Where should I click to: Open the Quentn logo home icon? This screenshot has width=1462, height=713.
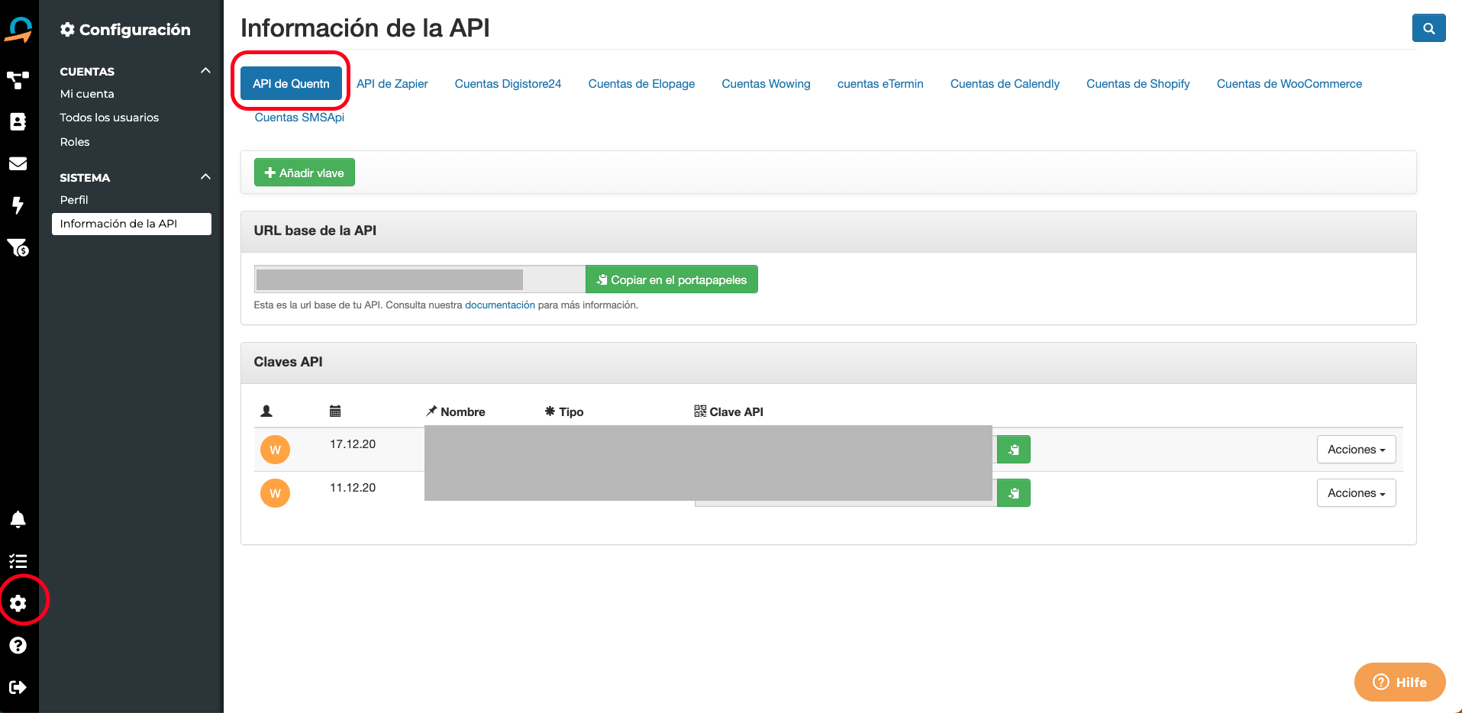click(x=18, y=28)
